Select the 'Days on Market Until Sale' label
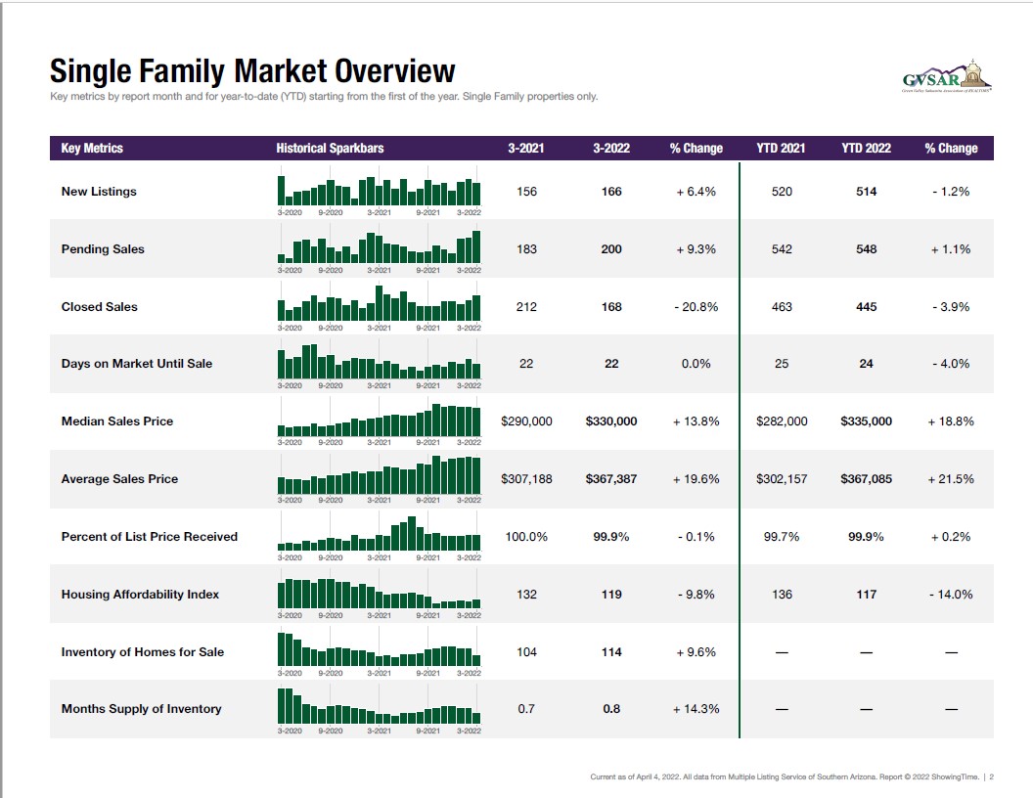The height and width of the screenshot is (798, 1033). tap(137, 364)
